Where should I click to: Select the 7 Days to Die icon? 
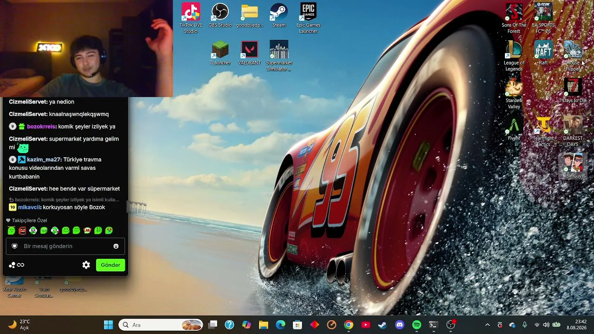tap(573, 90)
